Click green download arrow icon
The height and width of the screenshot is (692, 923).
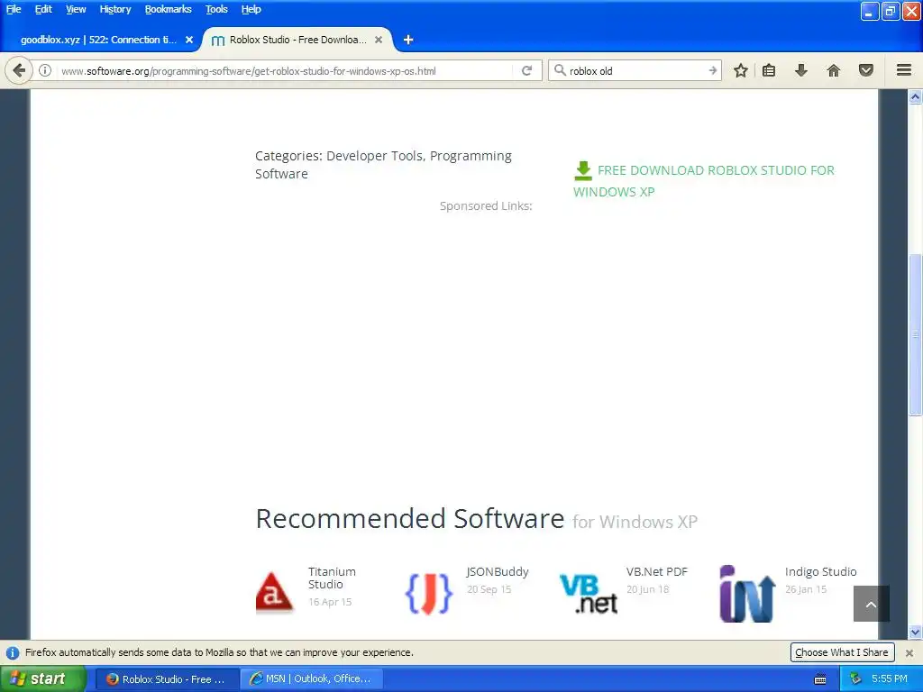click(583, 170)
